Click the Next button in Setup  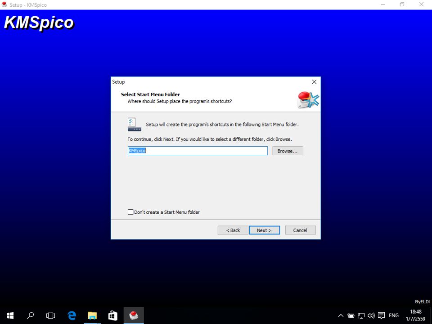coord(265,230)
